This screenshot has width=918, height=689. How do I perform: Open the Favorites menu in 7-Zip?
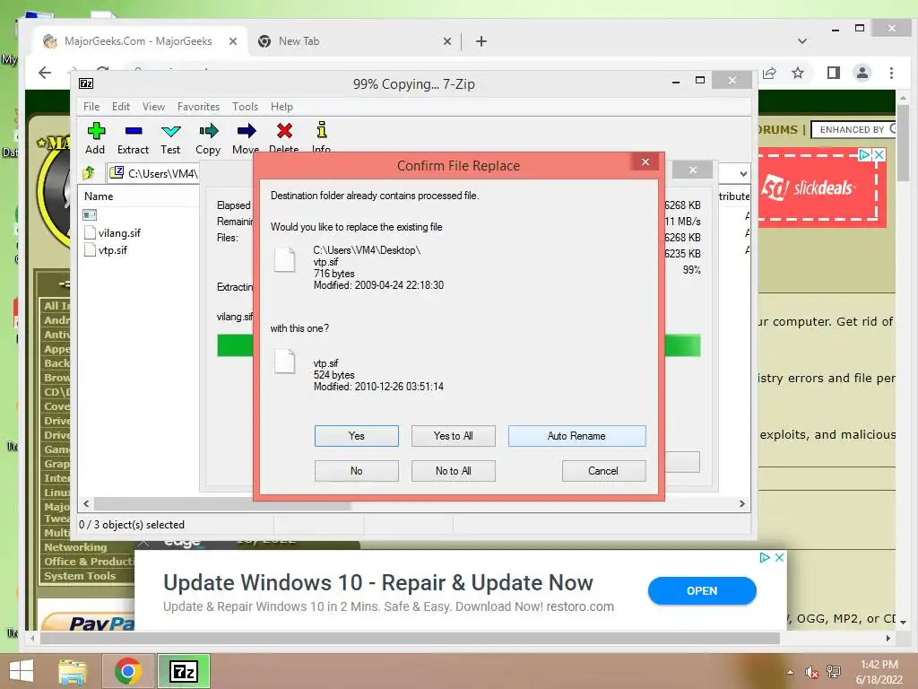click(198, 107)
